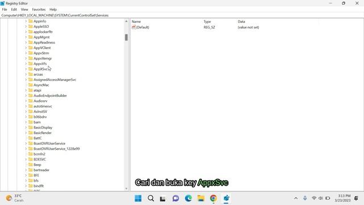Select the BcastDVRUserService_1228e99 key

point(57,149)
